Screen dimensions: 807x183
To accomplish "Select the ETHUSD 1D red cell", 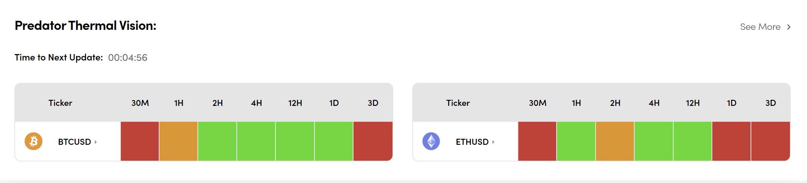I will point(731,141).
